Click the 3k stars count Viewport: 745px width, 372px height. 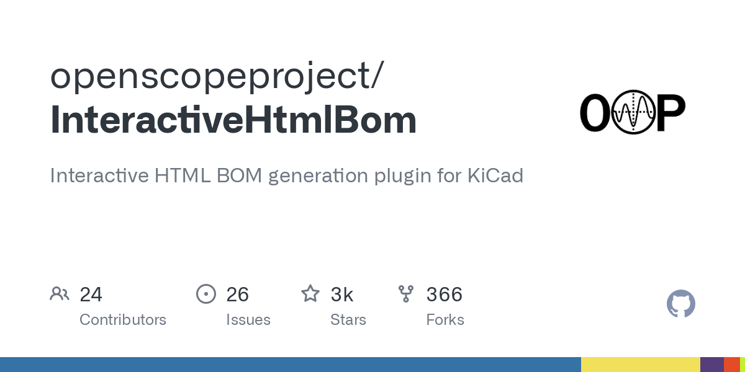342,294
